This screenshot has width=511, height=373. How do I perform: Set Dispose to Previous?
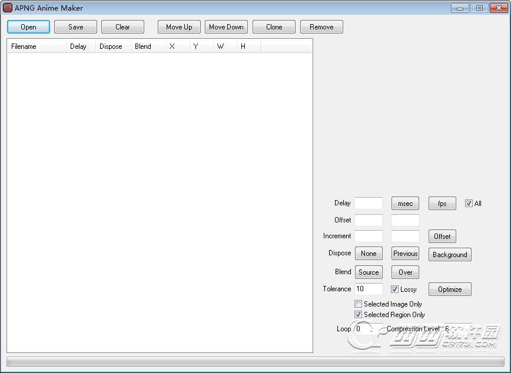click(x=405, y=254)
